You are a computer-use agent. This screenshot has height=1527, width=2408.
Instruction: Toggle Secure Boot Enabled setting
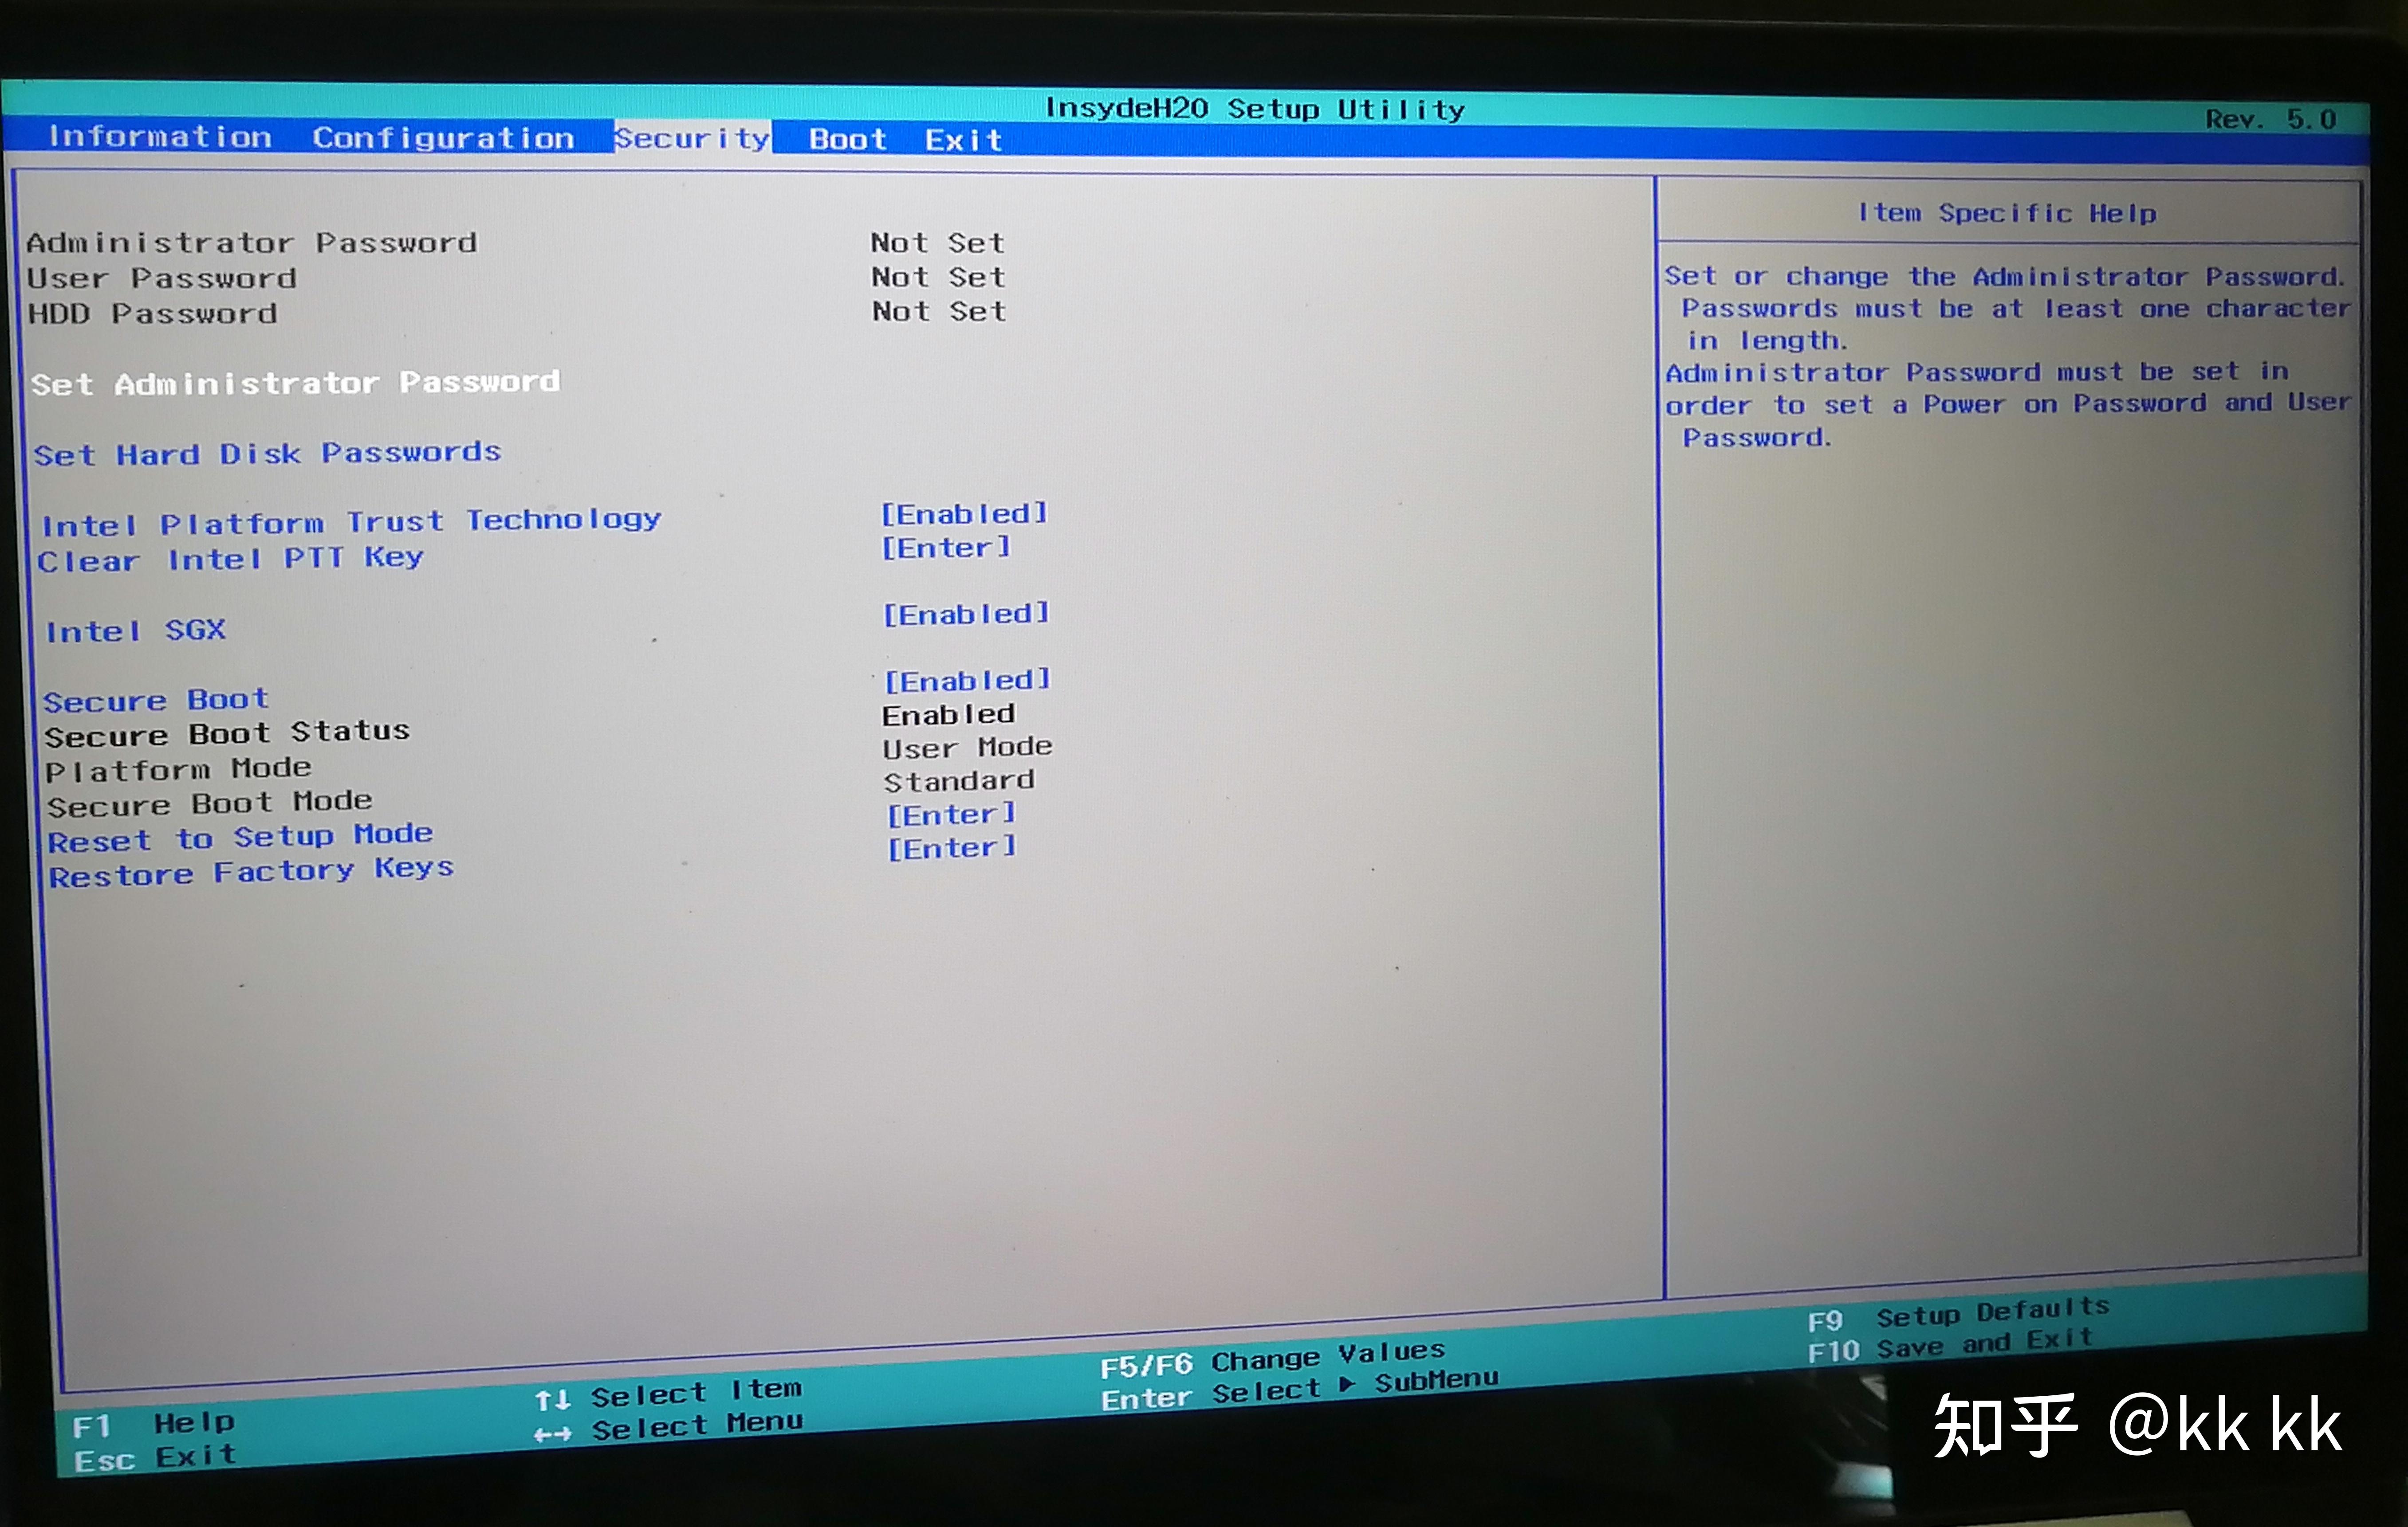(967, 681)
